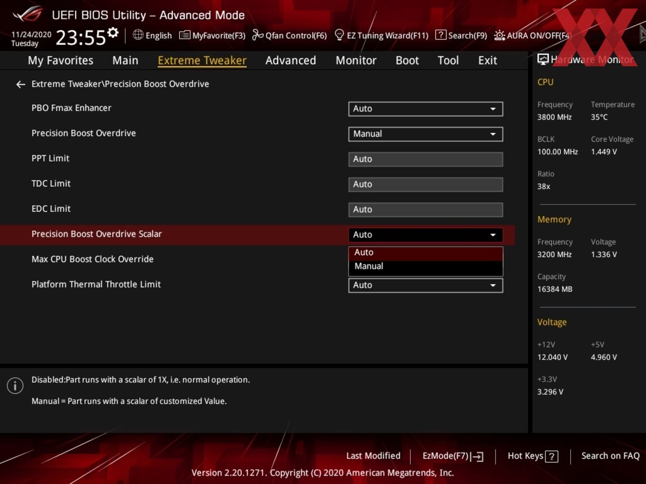Click BCLK 100.00 MHz value
The height and width of the screenshot is (484, 646).
[x=558, y=152]
